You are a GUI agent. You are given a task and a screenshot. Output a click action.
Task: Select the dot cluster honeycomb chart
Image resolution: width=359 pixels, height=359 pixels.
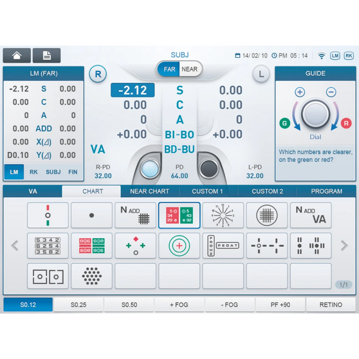coord(92,276)
